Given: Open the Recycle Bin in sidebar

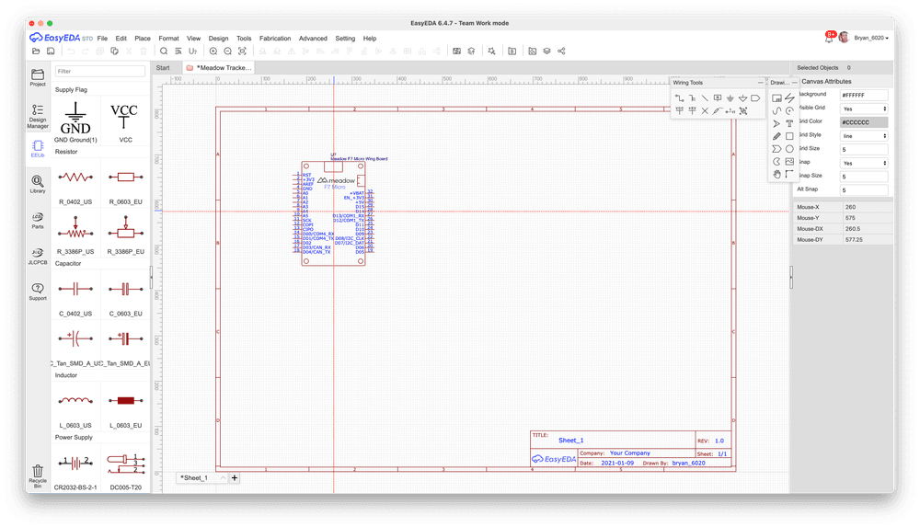Looking at the screenshot, I should 38,475.
